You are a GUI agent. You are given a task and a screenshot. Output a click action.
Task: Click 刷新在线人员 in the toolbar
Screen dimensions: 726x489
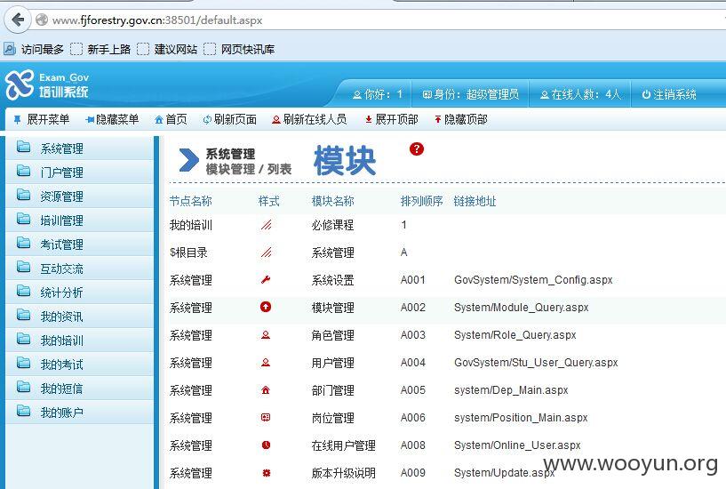pyautogui.click(x=309, y=119)
